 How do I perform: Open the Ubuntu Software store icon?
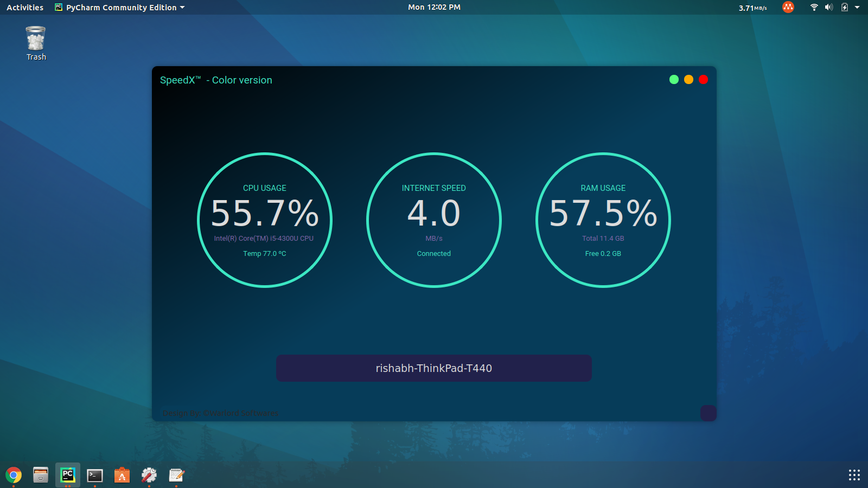122,476
